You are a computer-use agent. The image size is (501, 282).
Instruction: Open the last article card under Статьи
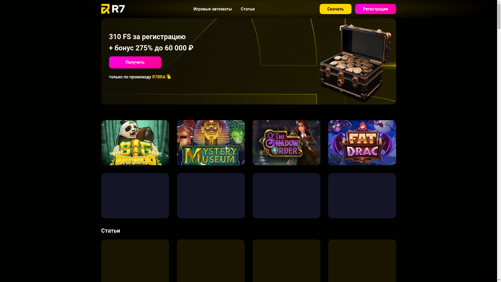(x=362, y=261)
